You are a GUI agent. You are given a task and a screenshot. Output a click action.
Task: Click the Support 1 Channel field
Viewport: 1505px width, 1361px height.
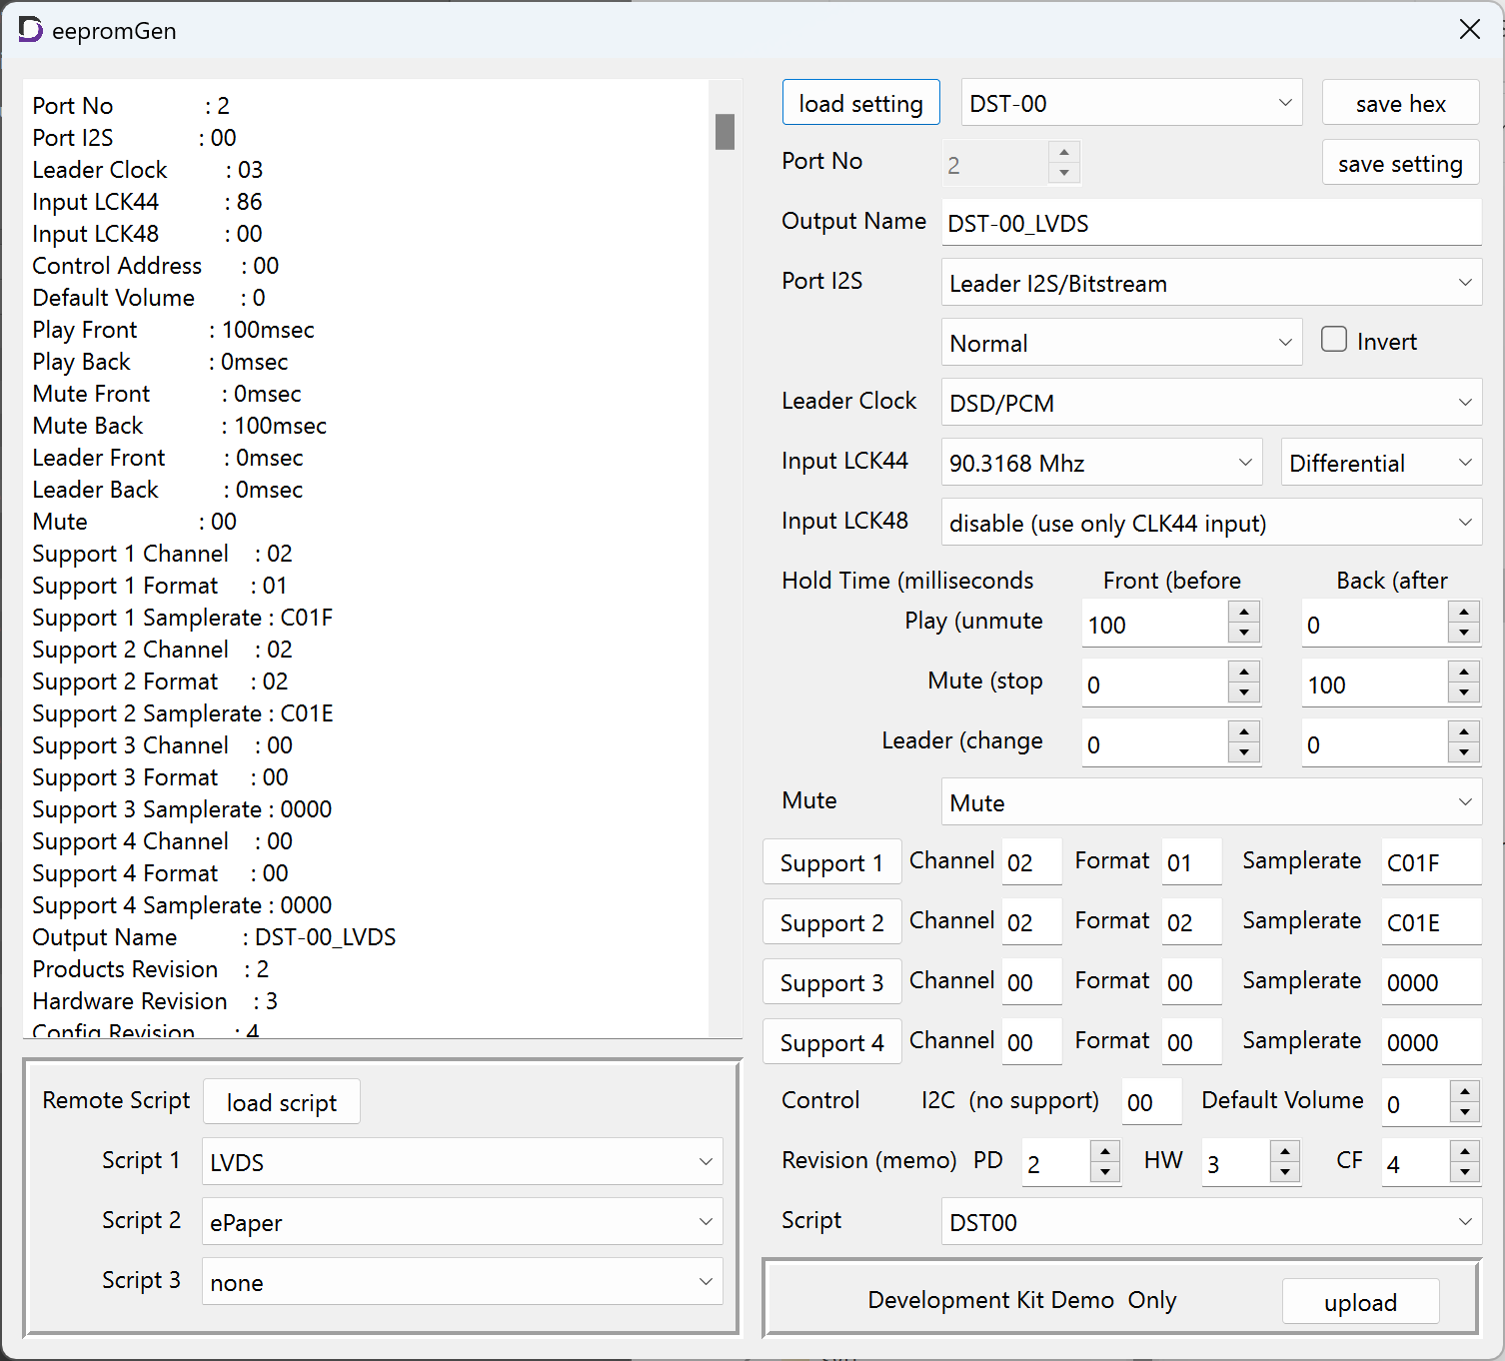1031,862
